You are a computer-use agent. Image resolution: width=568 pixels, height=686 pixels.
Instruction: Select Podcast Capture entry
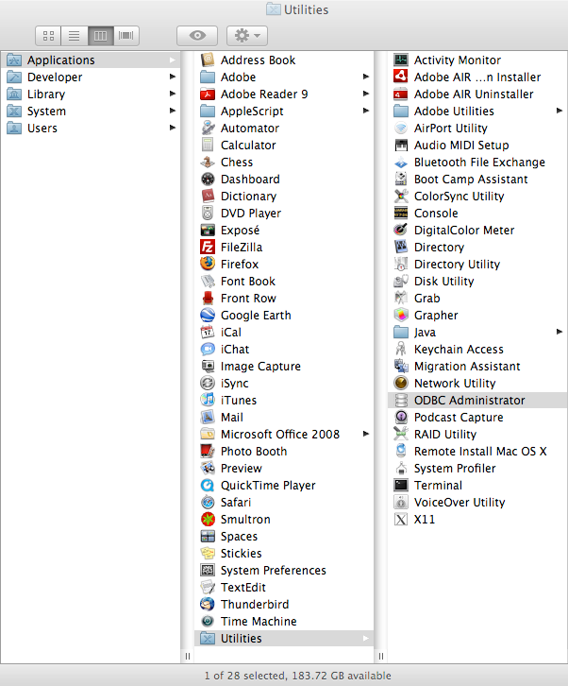pos(477,417)
